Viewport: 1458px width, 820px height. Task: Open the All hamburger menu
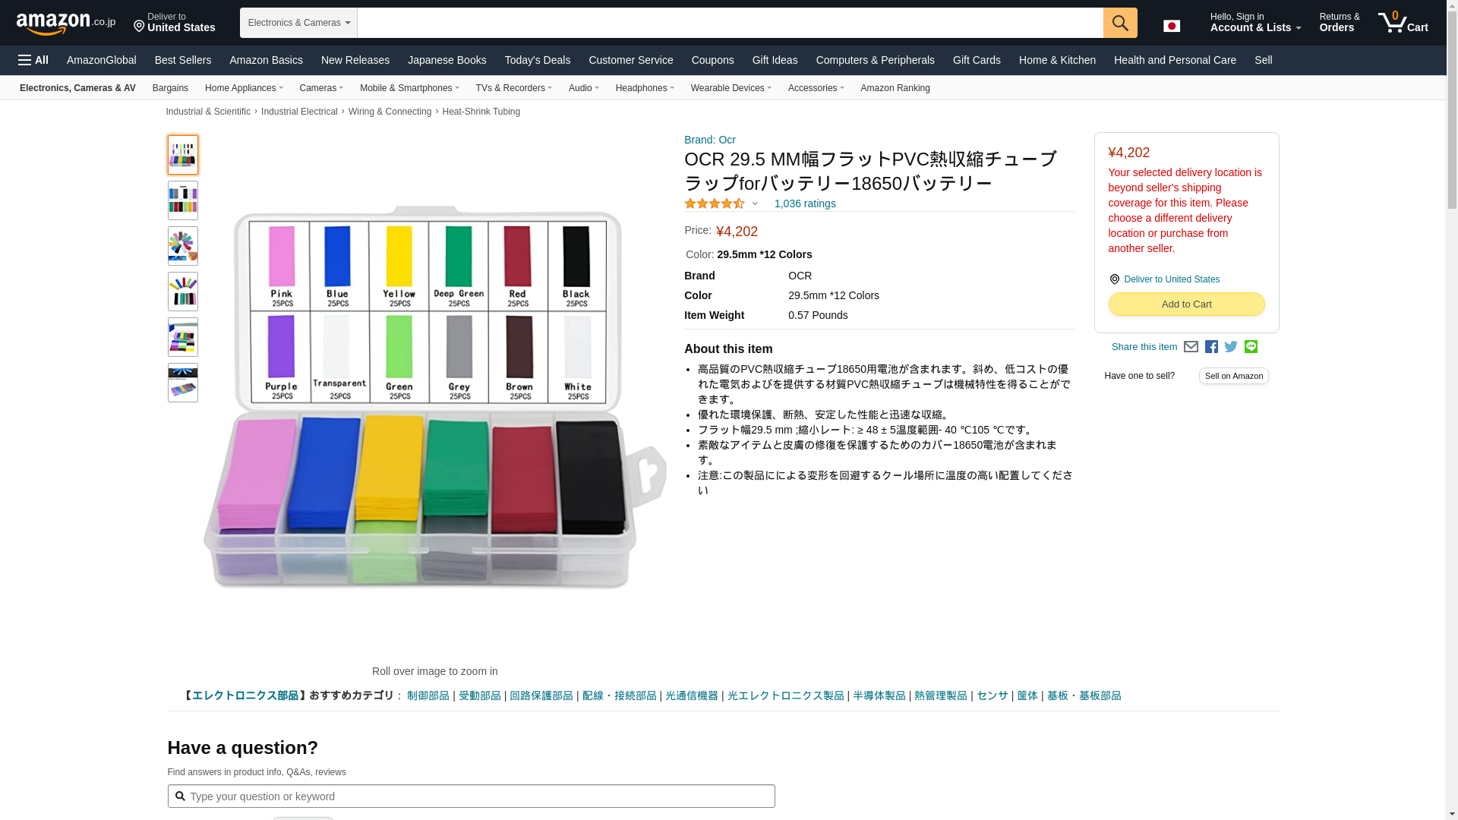33,60
